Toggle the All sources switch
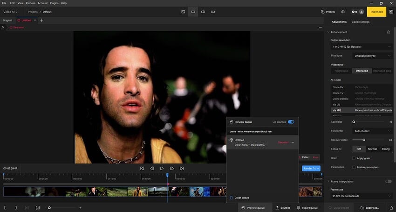 point(291,122)
